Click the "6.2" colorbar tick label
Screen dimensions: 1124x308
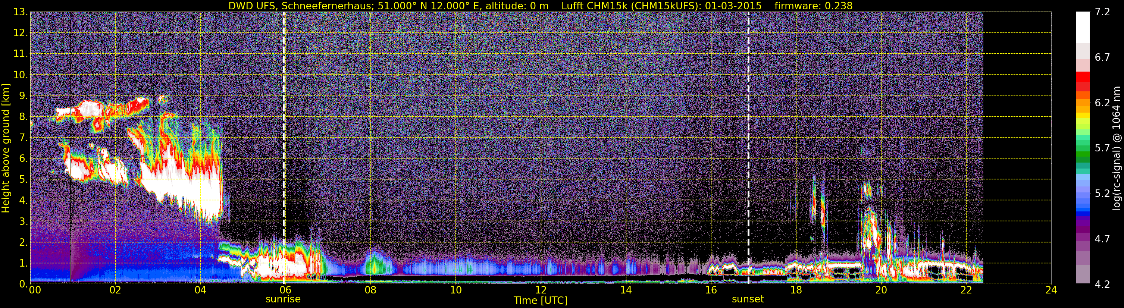1102,103
